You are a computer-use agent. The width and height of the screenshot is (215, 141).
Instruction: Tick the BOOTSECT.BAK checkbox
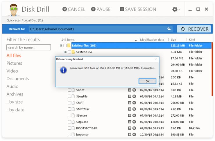[69, 128]
